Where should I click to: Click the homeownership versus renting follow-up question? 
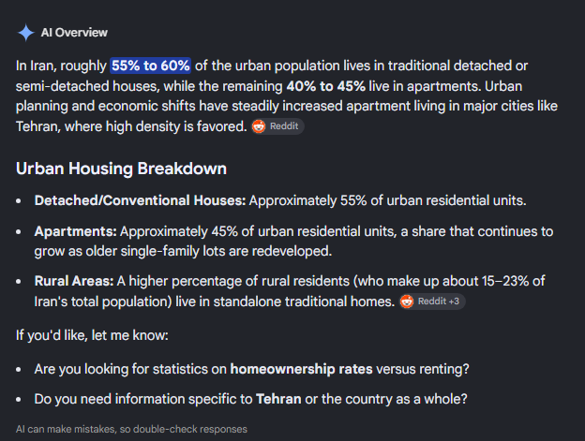[x=252, y=369]
